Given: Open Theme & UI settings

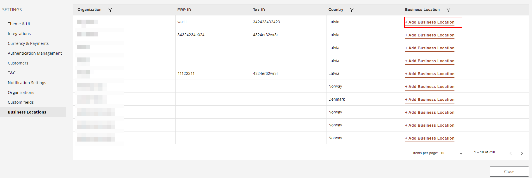Looking at the screenshot, I should pos(19,24).
